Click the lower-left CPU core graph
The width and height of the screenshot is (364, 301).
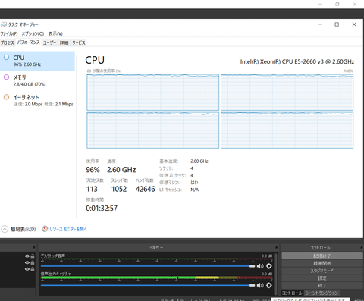tap(153, 130)
